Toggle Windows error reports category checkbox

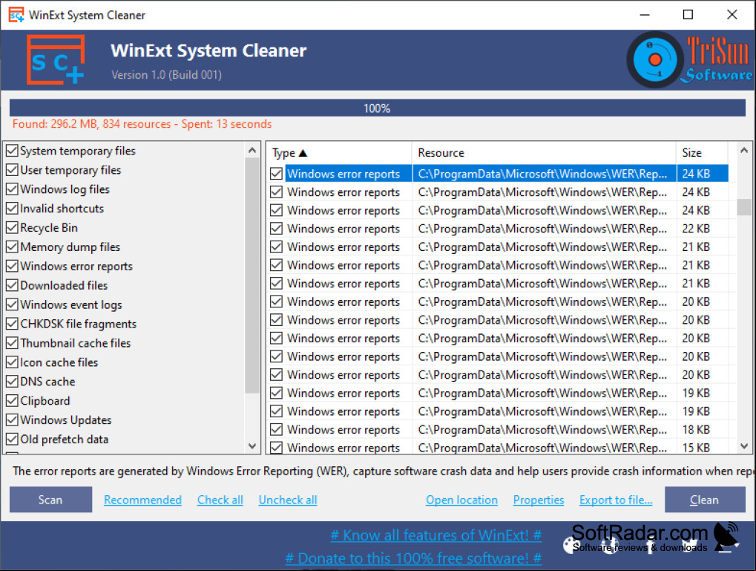coord(12,267)
